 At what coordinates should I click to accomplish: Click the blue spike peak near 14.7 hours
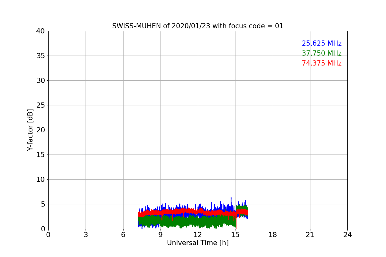tap(231, 198)
